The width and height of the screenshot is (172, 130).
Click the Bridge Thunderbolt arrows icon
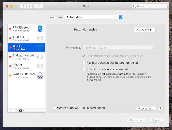pos(40,57)
